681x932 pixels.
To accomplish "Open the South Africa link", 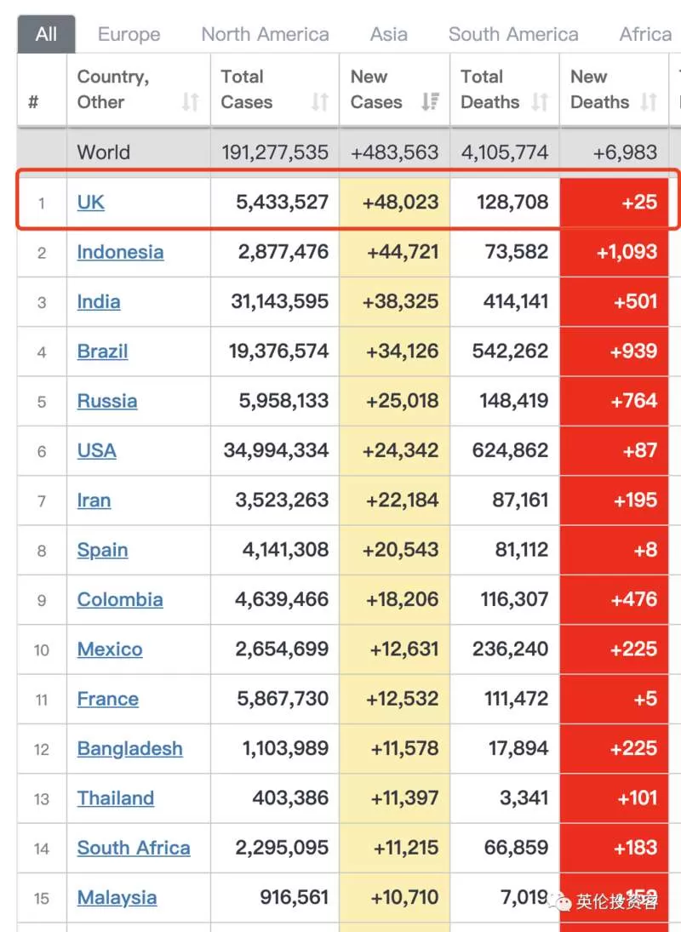I will [x=134, y=848].
